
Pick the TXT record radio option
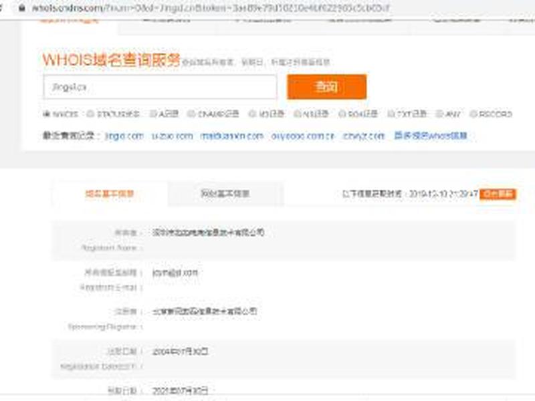pos(391,114)
